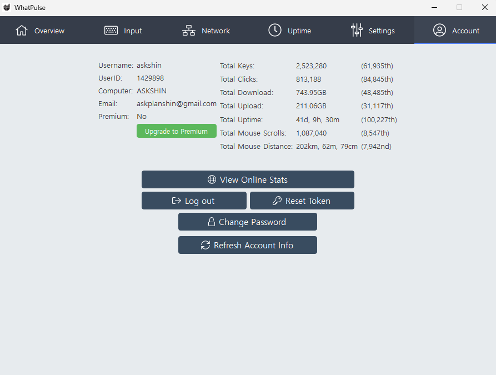Select the Uptime tab label
Screen dimensions: 496x375
pos(299,31)
